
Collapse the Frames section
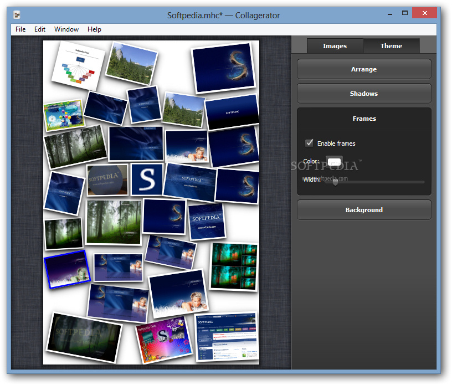tap(364, 119)
